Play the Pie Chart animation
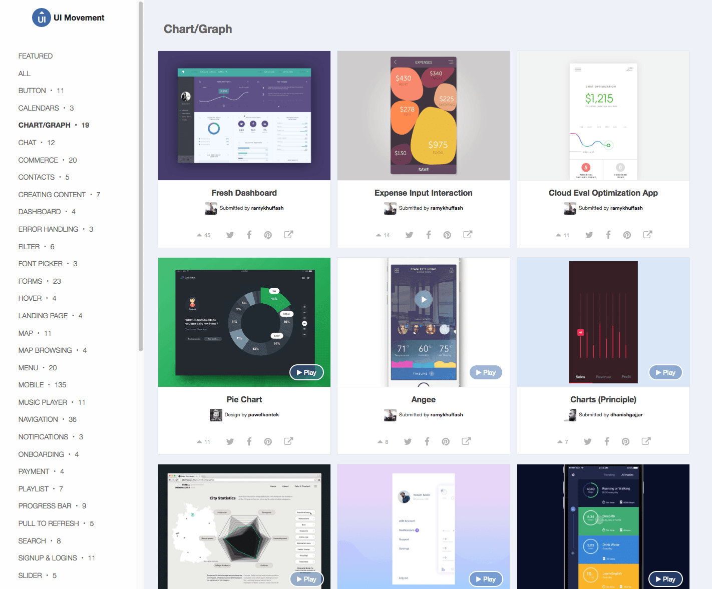712x589 pixels. coord(306,372)
